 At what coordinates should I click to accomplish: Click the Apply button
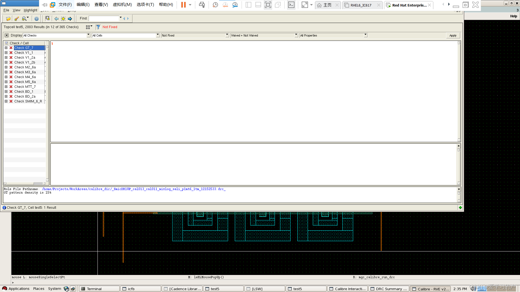click(x=453, y=35)
